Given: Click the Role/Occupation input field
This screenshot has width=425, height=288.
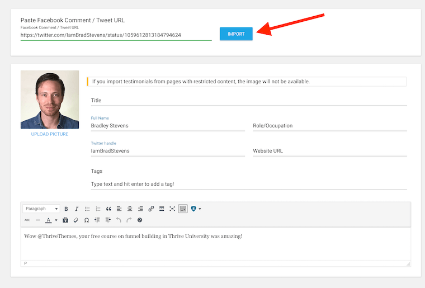Looking at the screenshot, I should (330, 126).
